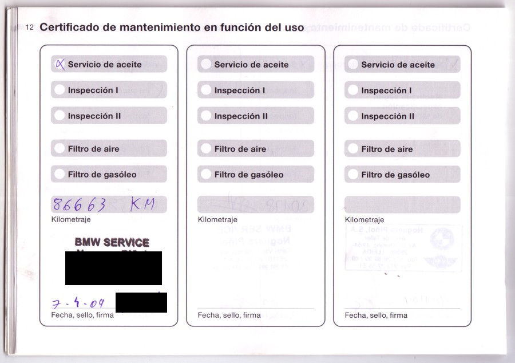515x363 pixels.
Task: Click the BMW roundel logo in right card
Action: tap(441, 236)
